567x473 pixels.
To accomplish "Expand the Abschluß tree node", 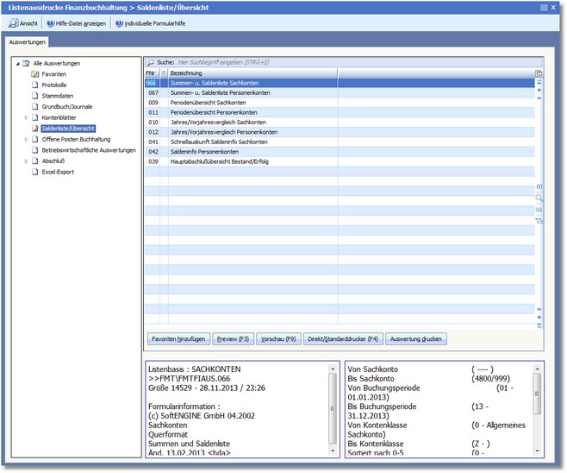I will pyautogui.click(x=26, y=161).
